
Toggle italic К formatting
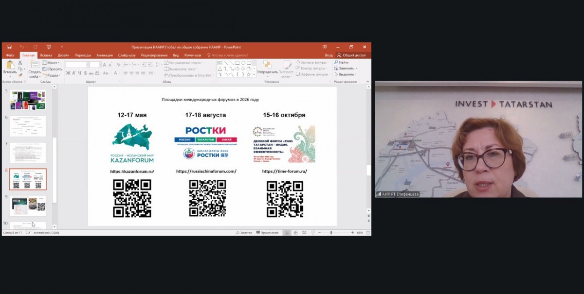pyautogui.click(x=74, y=73)
